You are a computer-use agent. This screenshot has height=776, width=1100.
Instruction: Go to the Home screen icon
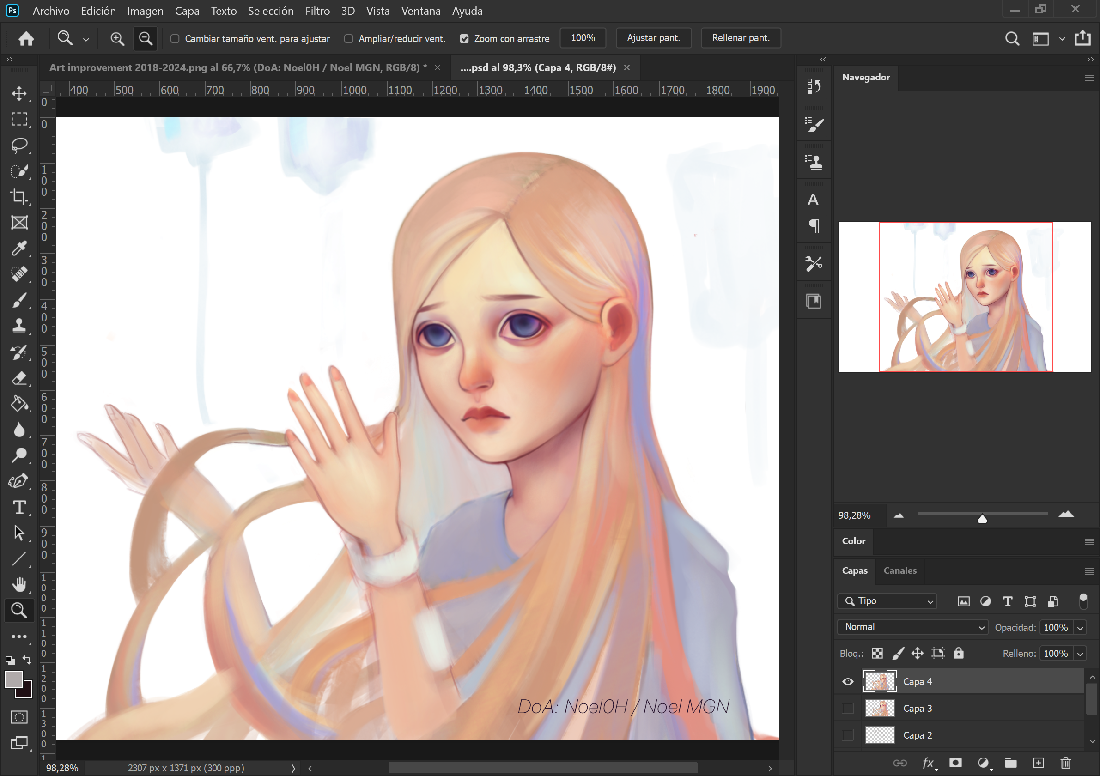26,38
